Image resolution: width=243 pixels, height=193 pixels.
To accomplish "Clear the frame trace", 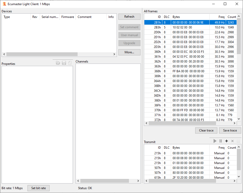I will click(x=206, y=130).
